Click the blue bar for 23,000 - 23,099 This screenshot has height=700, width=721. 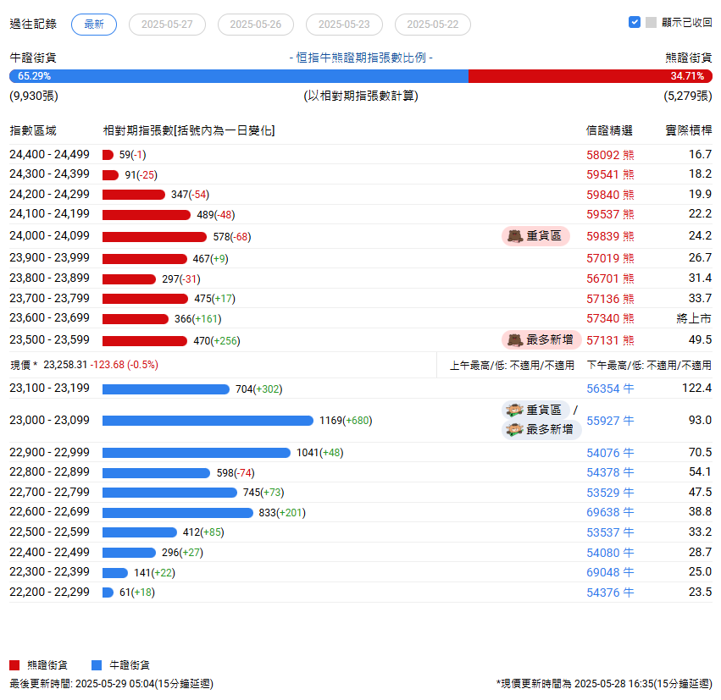(x=208, y=421)
